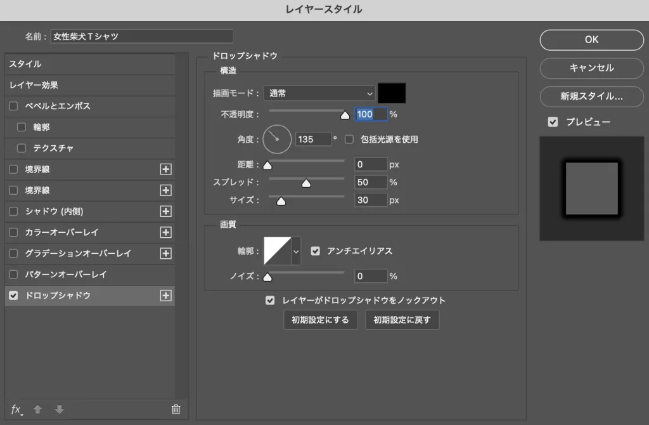Select レイヤー効果 in the left list
This screenshot has width=649, height=425.
click(x=89, y=85)
